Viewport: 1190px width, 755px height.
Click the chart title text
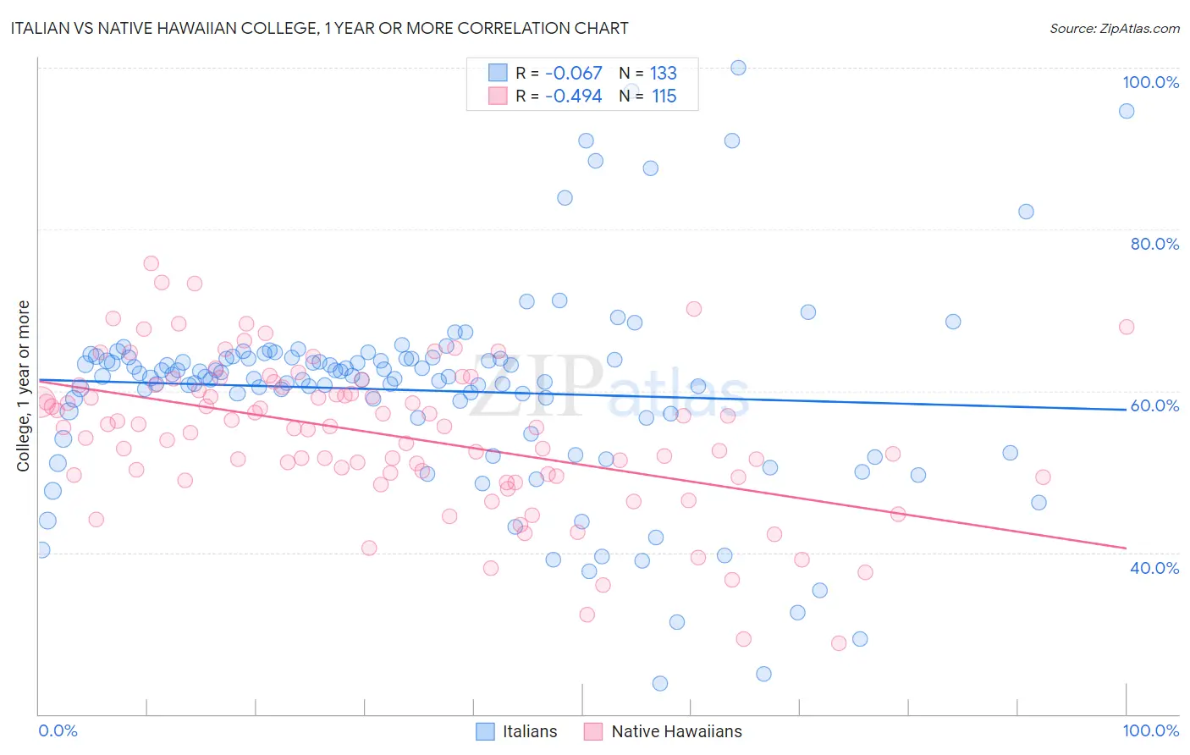(320, 28)
